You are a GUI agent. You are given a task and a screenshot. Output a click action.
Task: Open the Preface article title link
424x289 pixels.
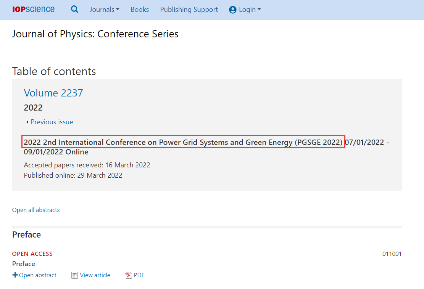coord(24,263)
